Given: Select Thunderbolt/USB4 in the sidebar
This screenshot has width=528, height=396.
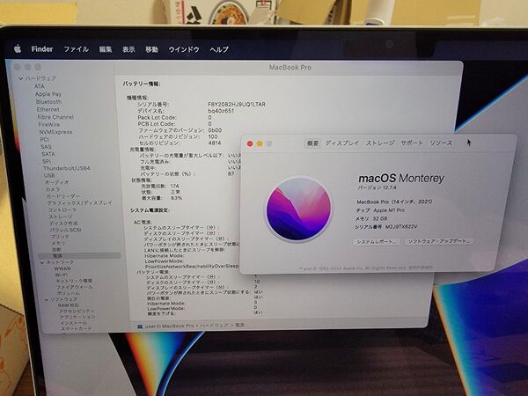Looking at the screenshot, I should click(x=67, y=168).
